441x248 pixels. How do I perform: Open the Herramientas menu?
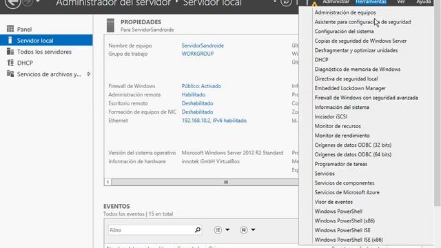[371, 2]
